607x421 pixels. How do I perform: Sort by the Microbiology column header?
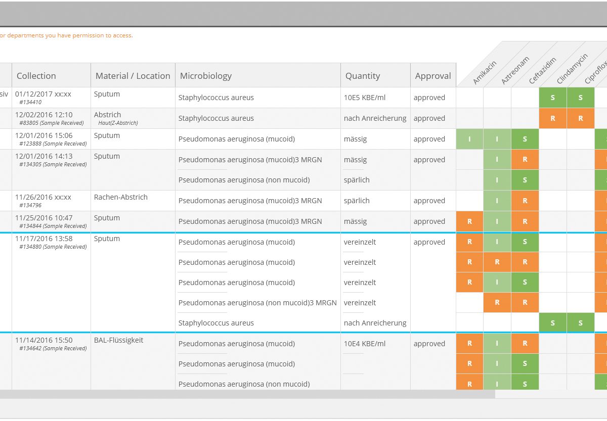pos(206,76)
